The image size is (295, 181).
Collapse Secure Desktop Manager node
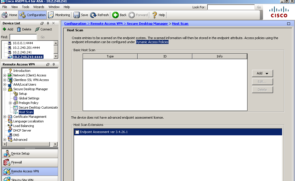(x=5, y=89)
